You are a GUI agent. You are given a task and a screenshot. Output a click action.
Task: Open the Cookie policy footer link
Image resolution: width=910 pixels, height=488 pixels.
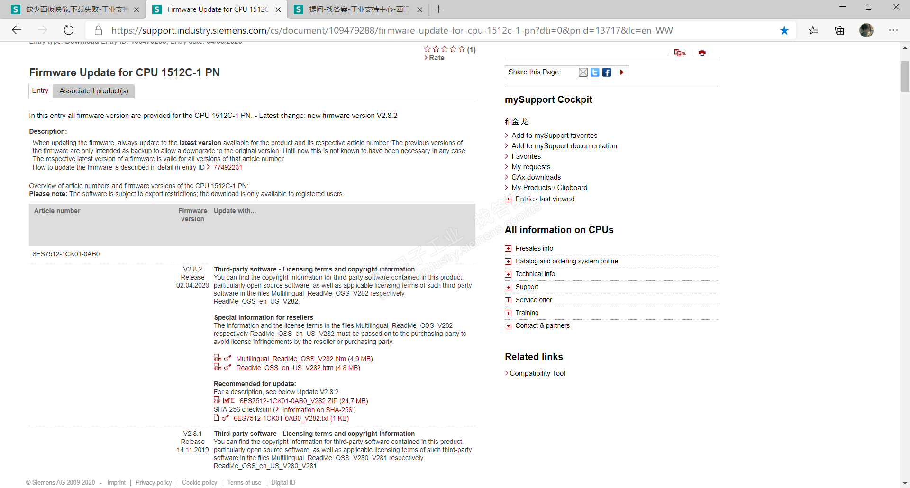pyautogui.click(x=200, y=482)
